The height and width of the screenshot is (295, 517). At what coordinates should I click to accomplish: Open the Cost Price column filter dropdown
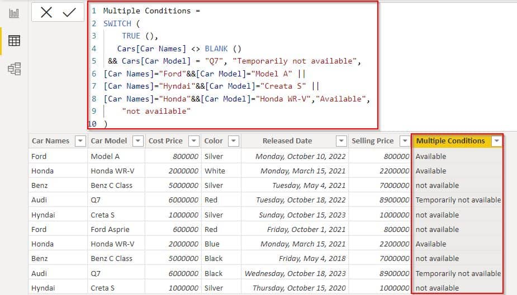pyautogui.click(x=194, y=141)
